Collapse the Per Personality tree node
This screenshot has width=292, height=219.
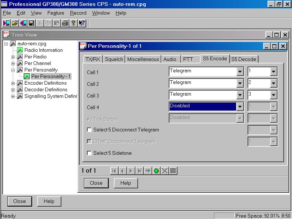pos(13,70)
